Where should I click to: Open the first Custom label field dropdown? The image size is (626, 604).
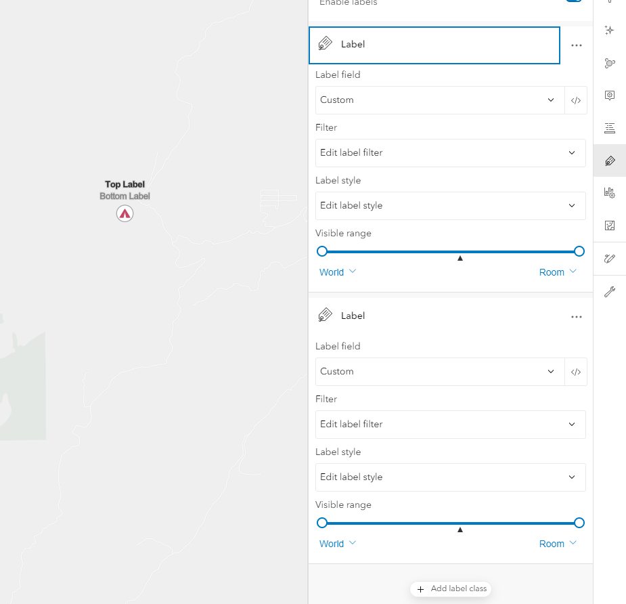pyautogui.click(x=440, y=100)
